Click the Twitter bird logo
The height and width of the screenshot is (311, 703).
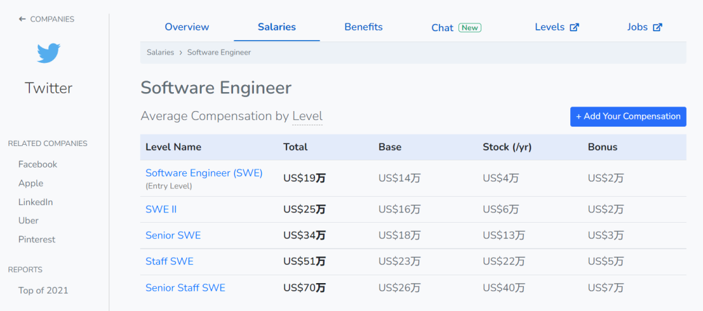click(49, 53)
